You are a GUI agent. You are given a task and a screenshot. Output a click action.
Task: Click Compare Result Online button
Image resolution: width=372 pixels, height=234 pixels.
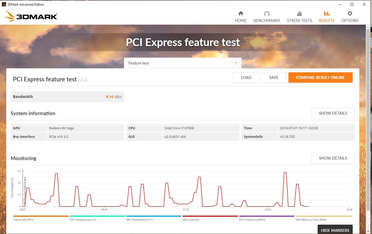click(320, 78)
